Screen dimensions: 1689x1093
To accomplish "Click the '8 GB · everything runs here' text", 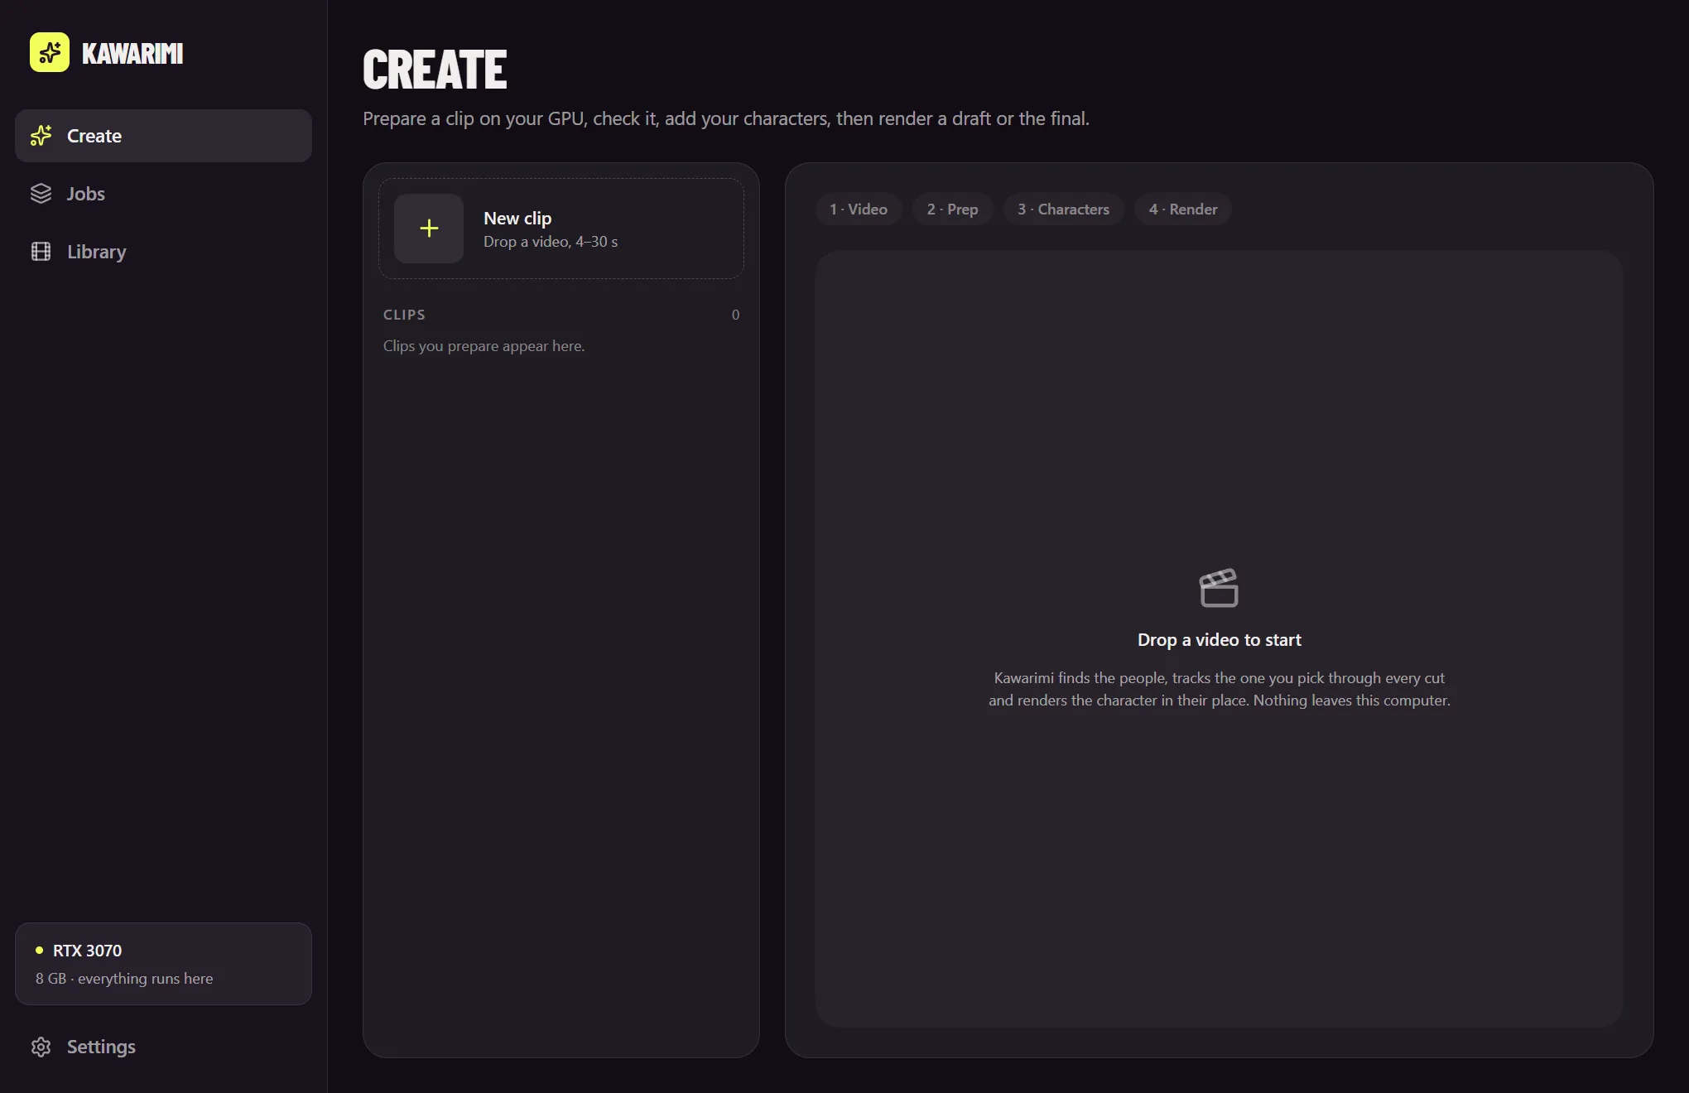I will (x=124, y=979).
